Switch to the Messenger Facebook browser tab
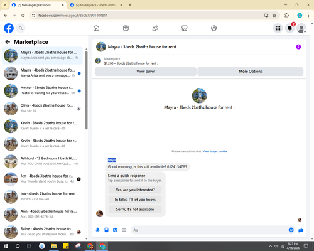Image resolution: width=314 pixels, height=251 pixels. [x=38, y=5]
